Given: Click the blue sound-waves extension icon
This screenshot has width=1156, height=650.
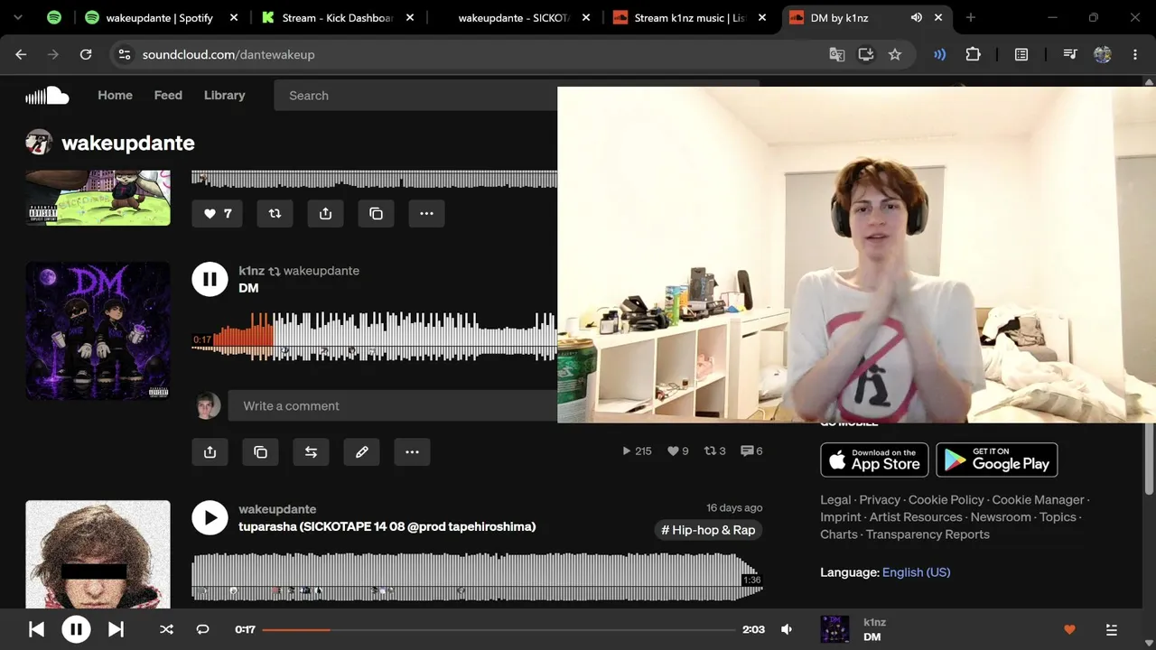Looking at the screenshot, I should click(940, 54).
